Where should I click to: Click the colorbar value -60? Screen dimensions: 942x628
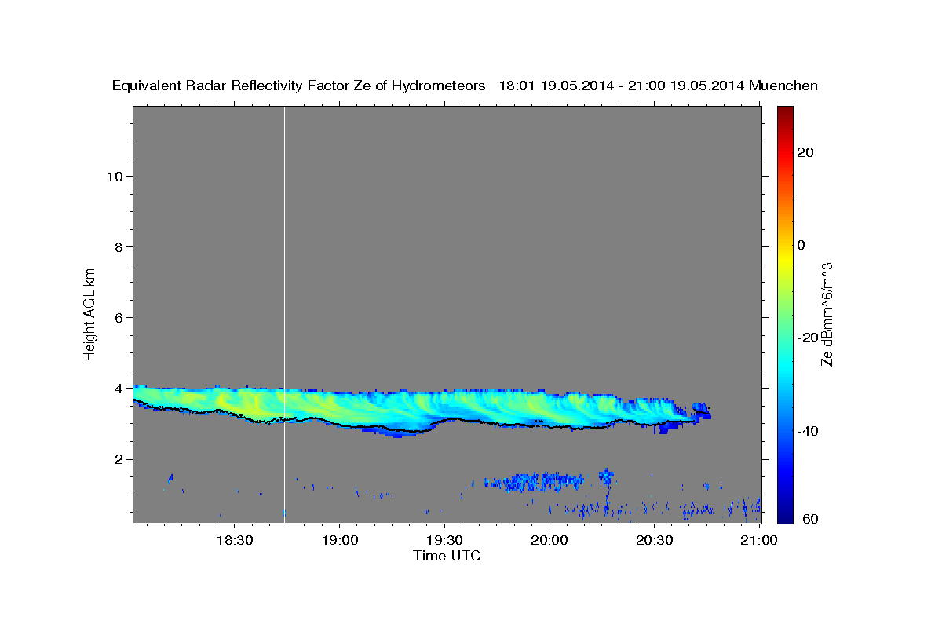(807, 518)
